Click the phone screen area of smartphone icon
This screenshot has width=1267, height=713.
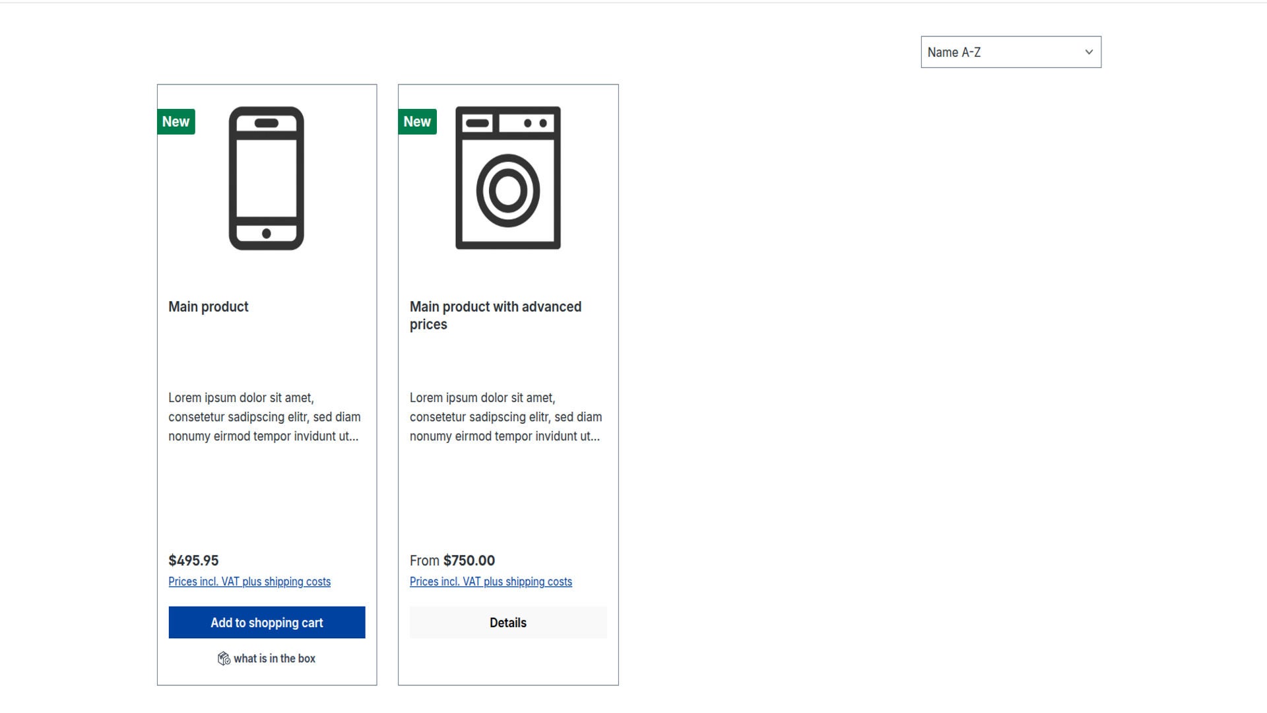267,177
